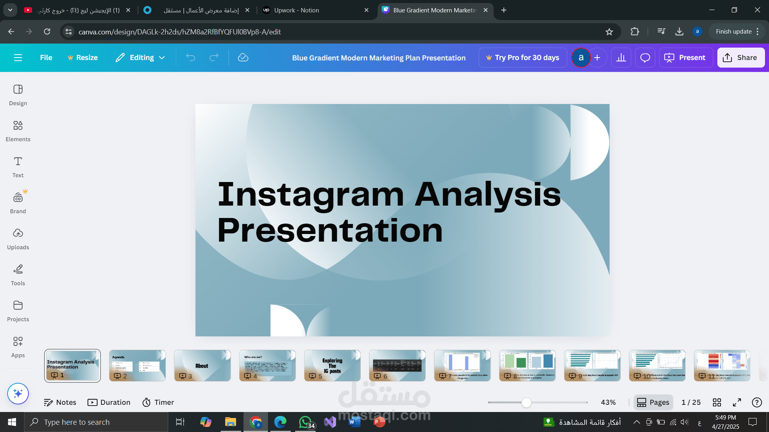The image size is (769, 432).
Task: Open the comments speech bubble
Action: [645, 58]
